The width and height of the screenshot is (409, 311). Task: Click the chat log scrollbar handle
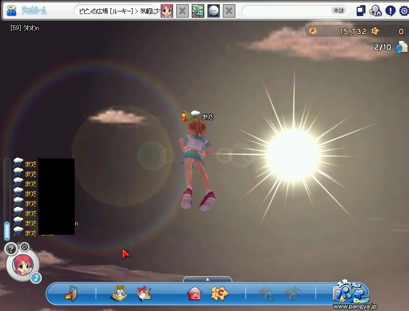7,231
